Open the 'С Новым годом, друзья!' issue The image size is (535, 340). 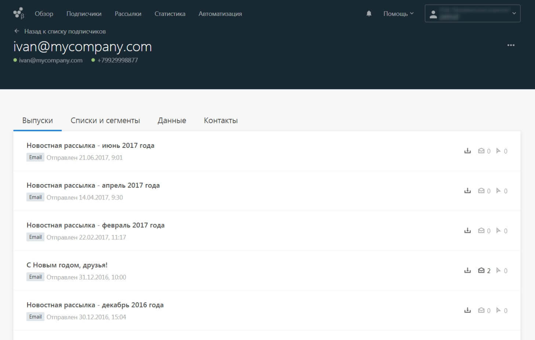pos(67,265)
